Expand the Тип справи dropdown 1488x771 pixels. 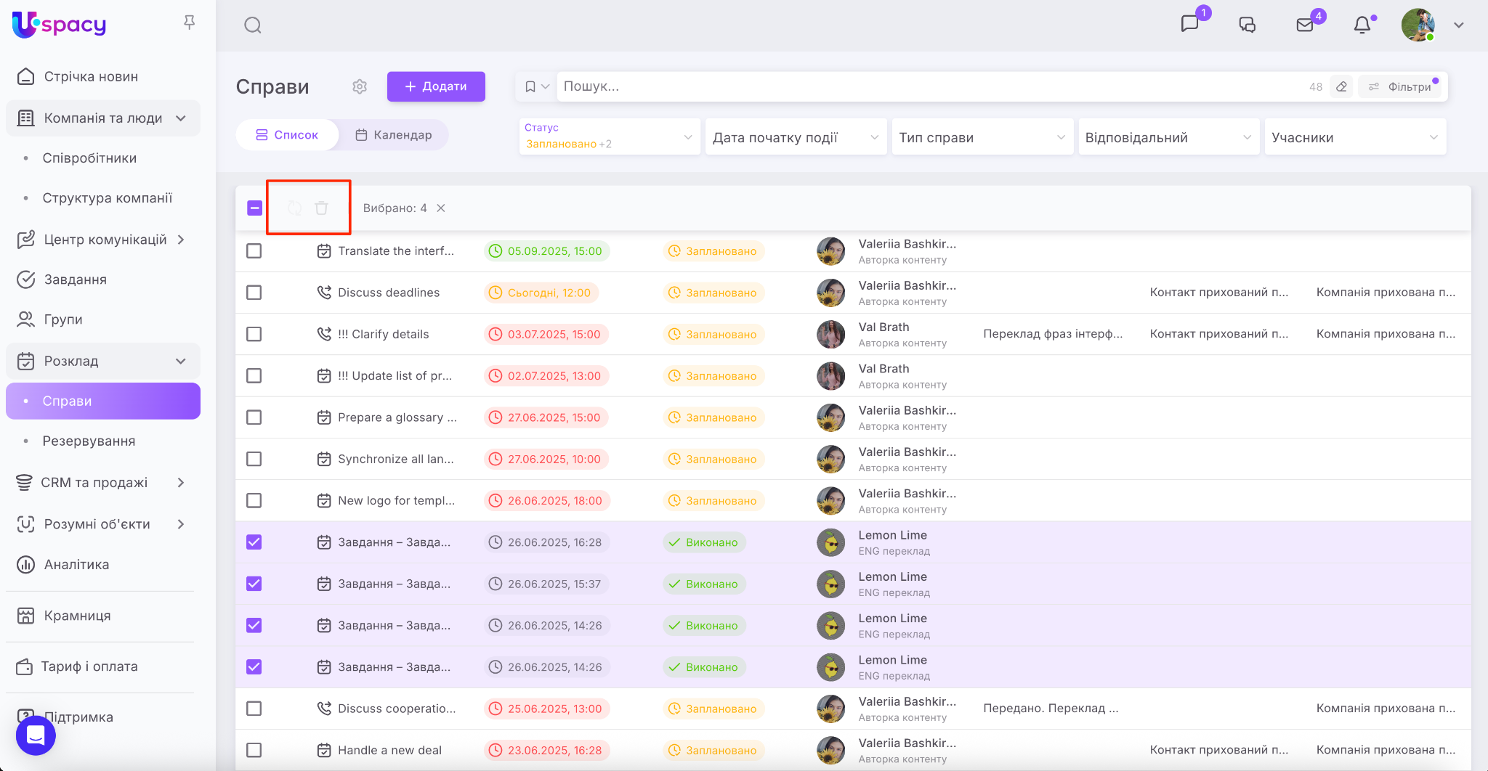pyautogui.click(x=982, y=137)
